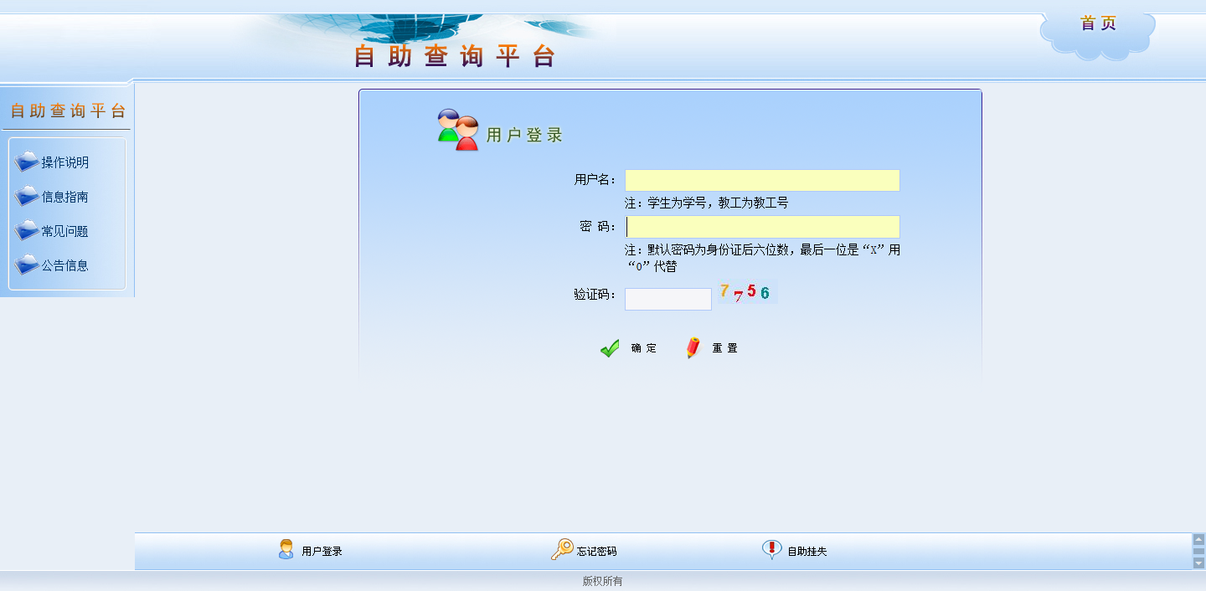The width and height of the screenshot is (1206, 591).
Task: Click the folder icon next to 信息指南
Action: pyautogui.click(x=27, y=197)
